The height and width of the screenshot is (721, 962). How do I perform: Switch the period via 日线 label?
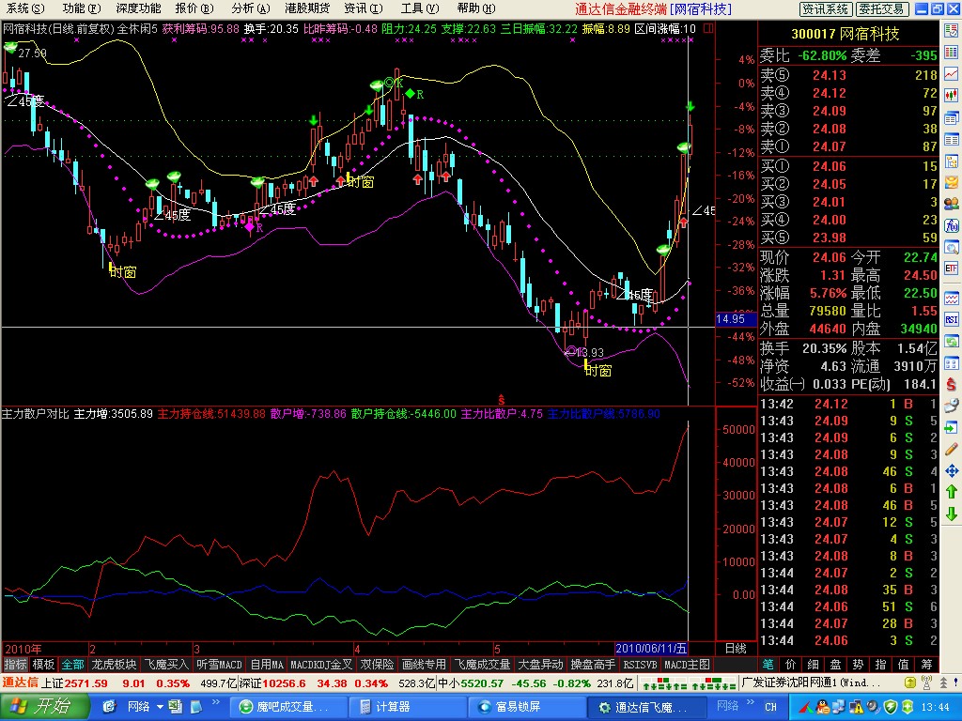(736, 648)
